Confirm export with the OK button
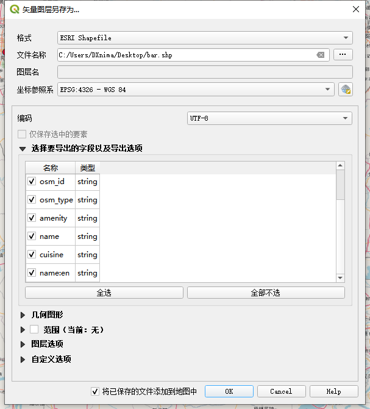 229,391
